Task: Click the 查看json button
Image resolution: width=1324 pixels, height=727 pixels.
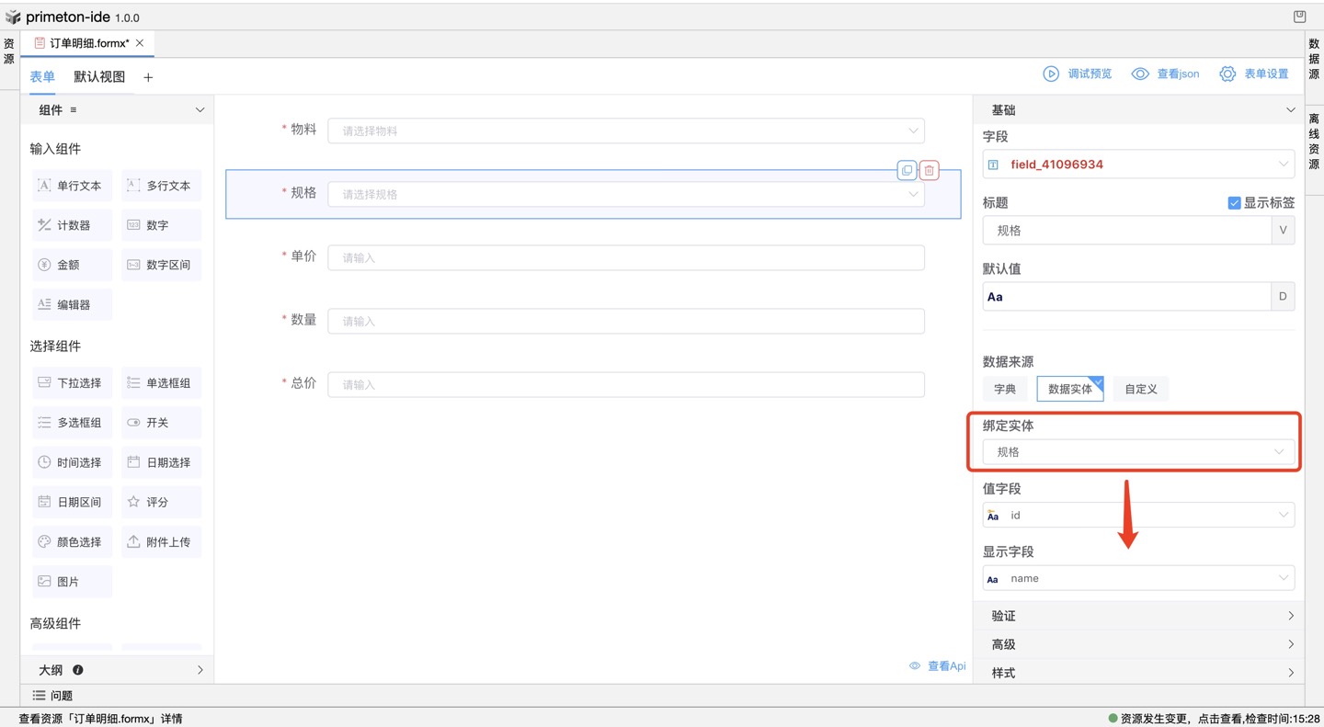Action: (1166, 74)
